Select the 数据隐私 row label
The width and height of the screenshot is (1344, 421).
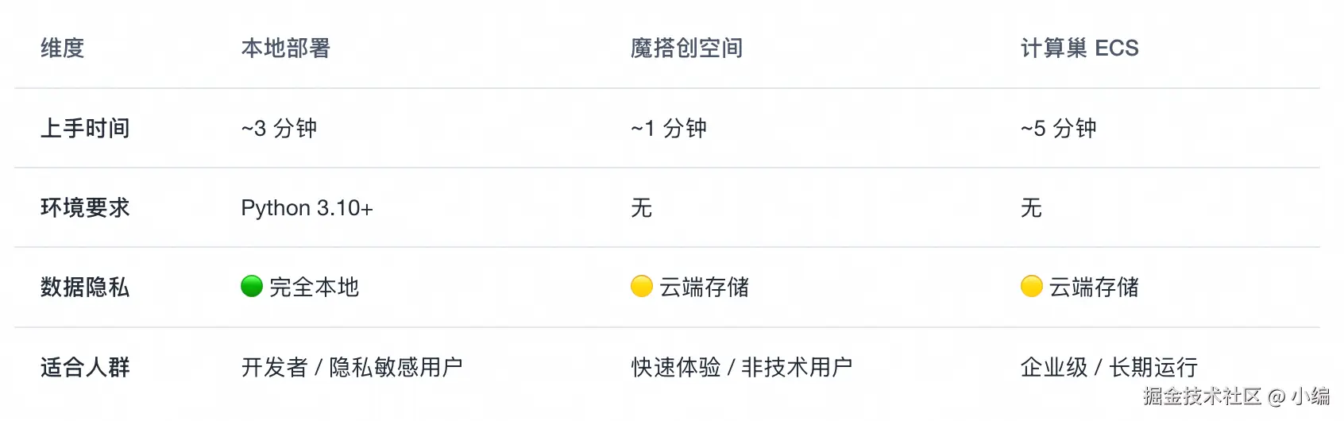coord(85,287)
